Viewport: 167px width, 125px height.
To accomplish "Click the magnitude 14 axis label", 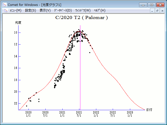I will click(16, 56).
